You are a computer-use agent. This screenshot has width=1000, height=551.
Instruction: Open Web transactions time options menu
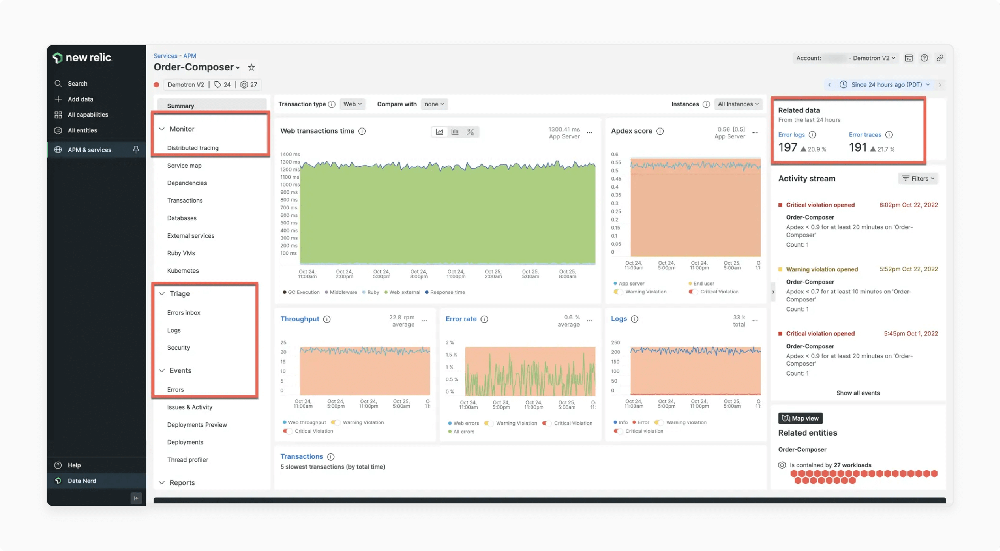(x=590, y=132)
